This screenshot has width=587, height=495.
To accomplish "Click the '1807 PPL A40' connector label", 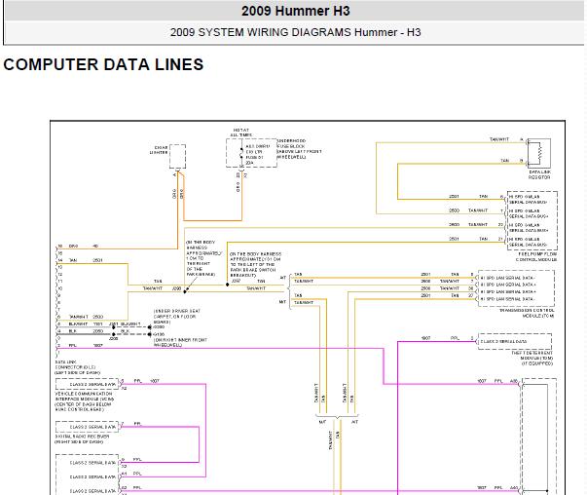I will (x=497, y=487).
